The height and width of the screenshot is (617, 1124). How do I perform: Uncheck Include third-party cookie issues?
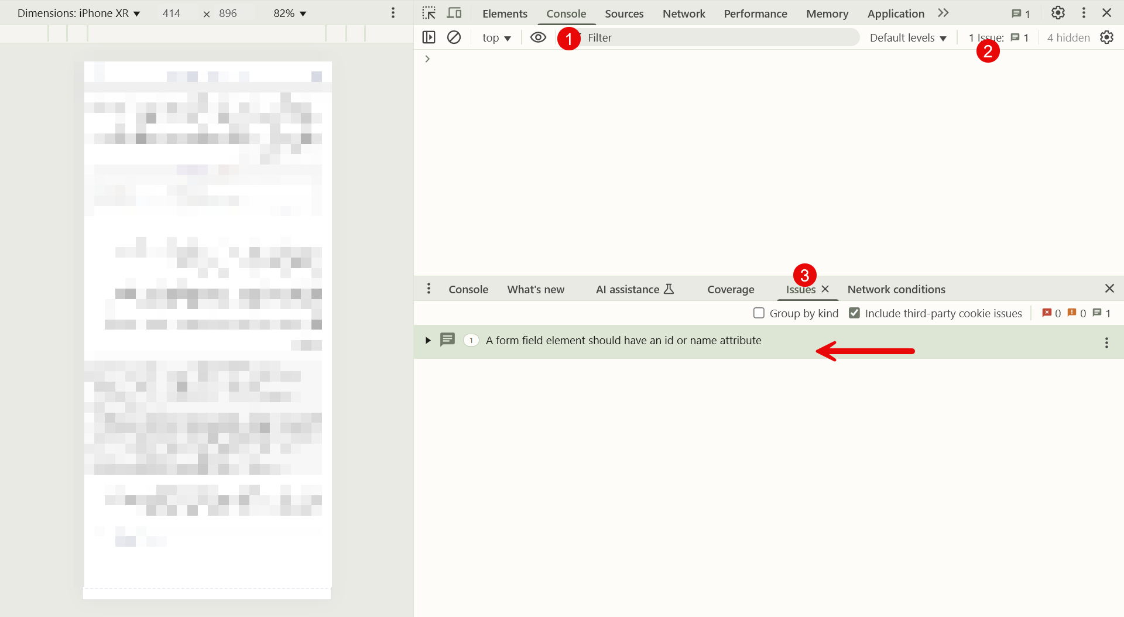pos(855,313)
